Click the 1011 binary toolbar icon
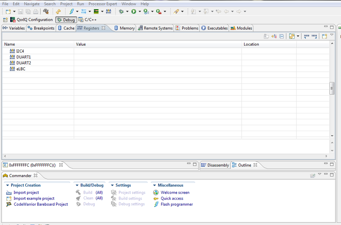 (84, 12)
